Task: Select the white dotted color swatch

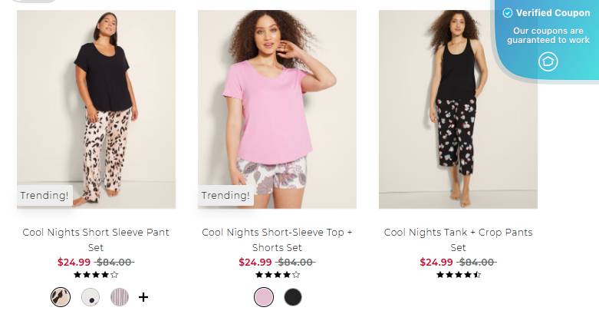Action: (x=91, y=296)
